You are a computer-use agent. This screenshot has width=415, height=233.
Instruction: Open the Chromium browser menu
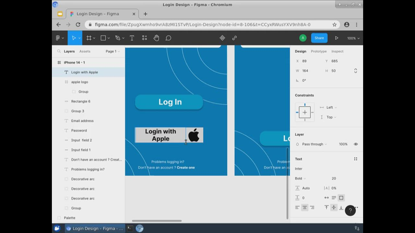356,24
